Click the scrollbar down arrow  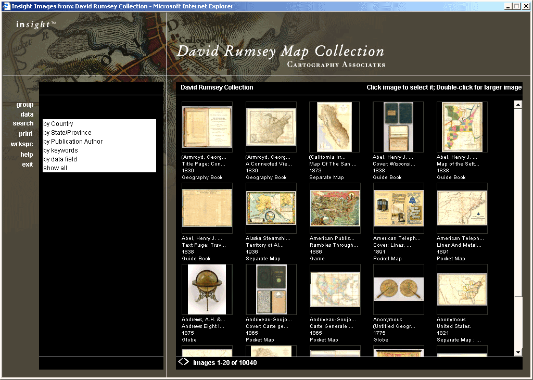[x=518, y=352]
